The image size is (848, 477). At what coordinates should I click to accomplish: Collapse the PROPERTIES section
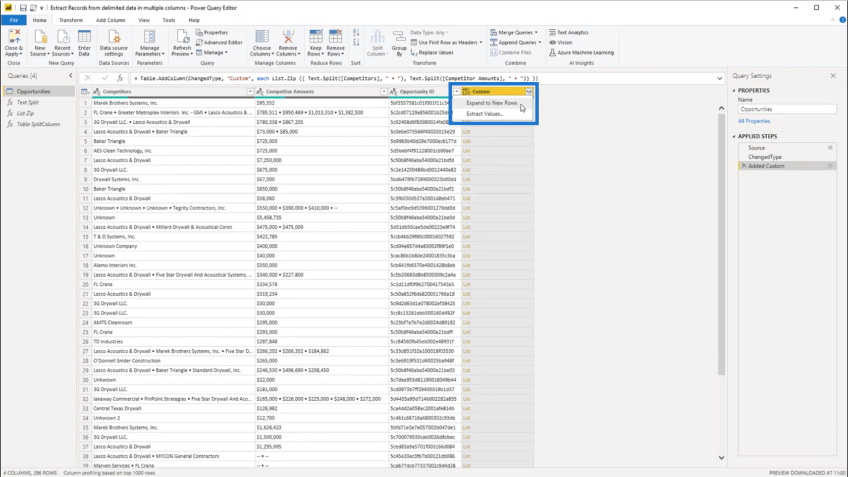[734, 90]
